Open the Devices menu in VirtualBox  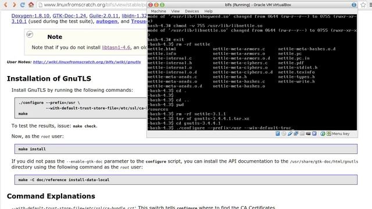point(192,11)
